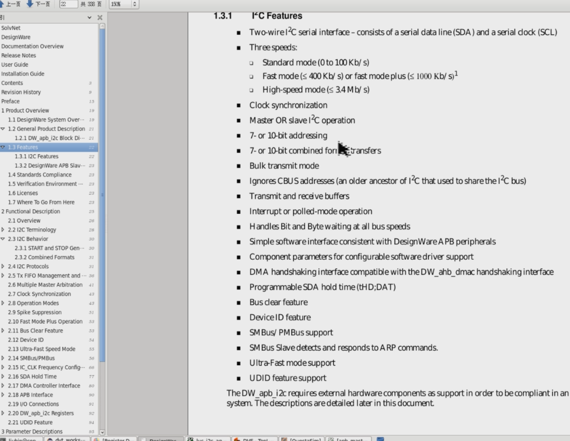The width and height of the screenshot is (570, 441).
Task: Jump to 2.9 Spike Suppression
Action: coord(35,313)
